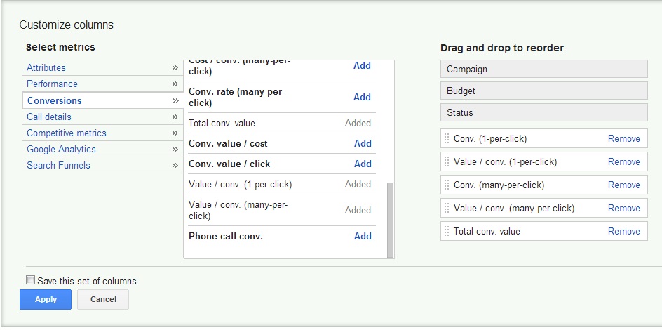
Task: Select the Conversions category
Action: tap(55, 100)
